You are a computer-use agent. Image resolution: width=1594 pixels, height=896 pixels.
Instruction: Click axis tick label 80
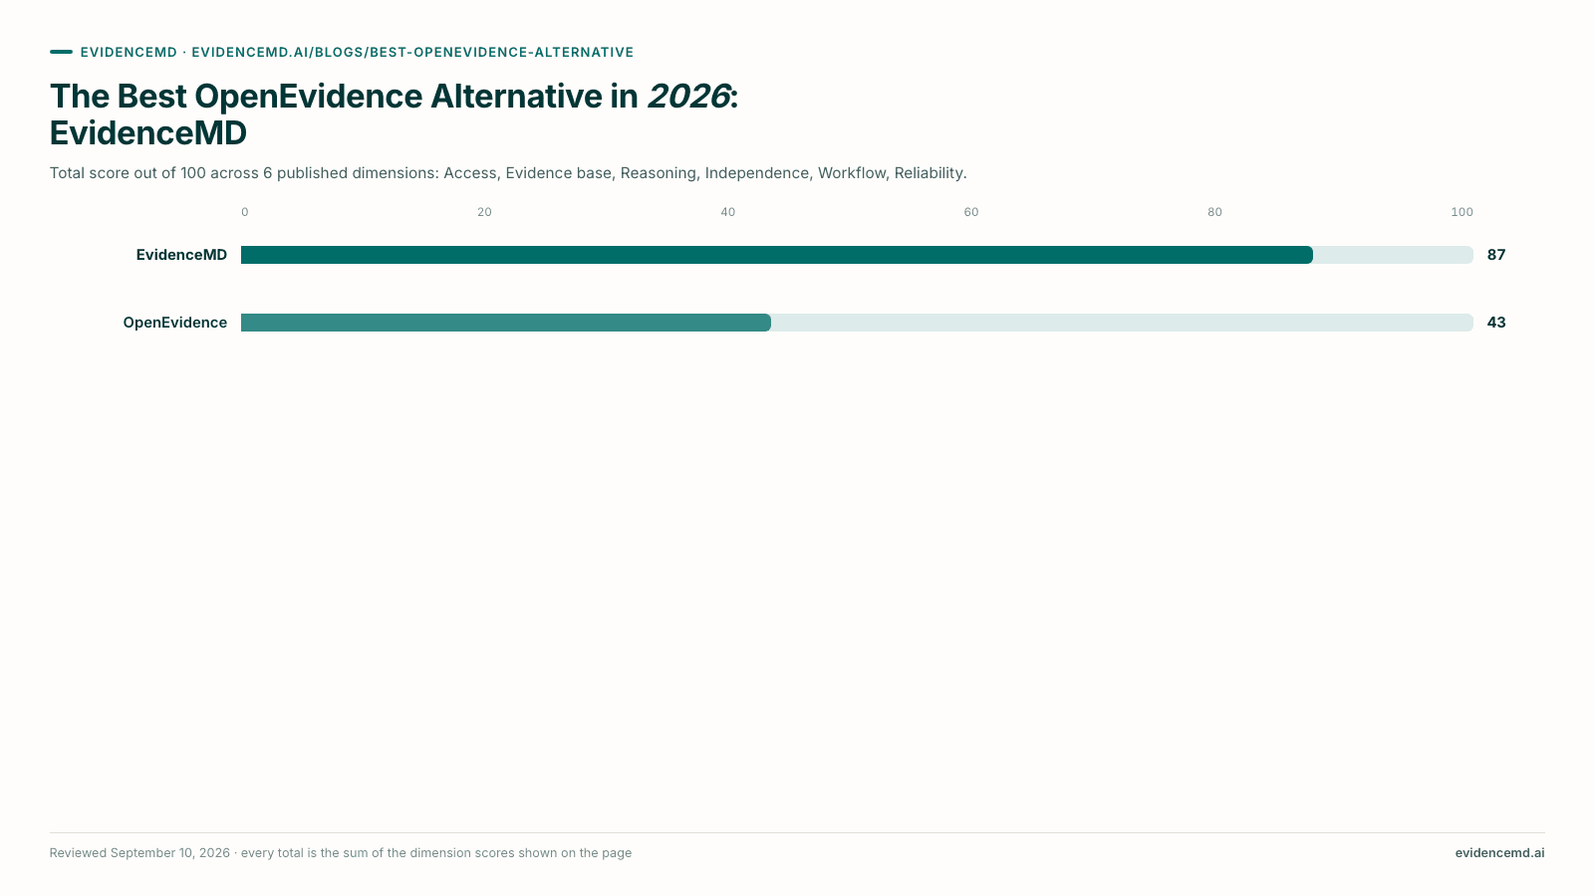pyautogui.click(x=1214, y=212)
